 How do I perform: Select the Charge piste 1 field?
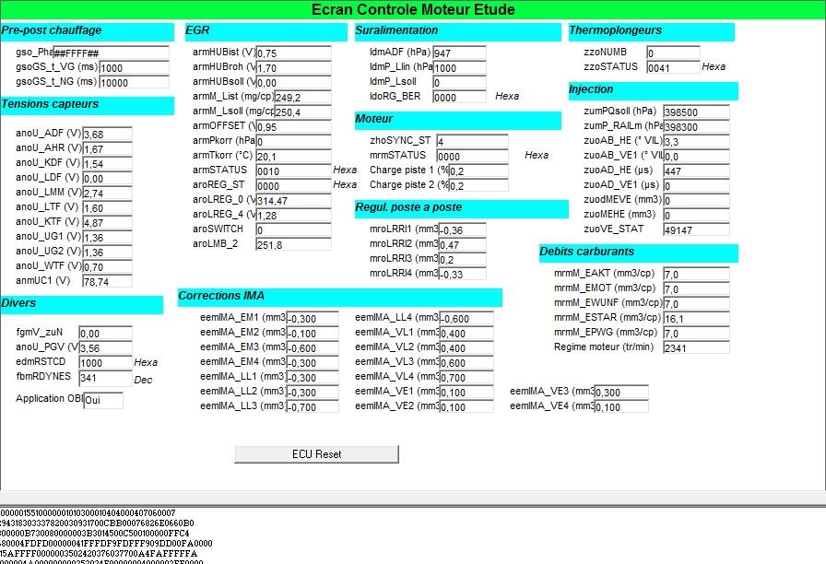coord(478,170)
